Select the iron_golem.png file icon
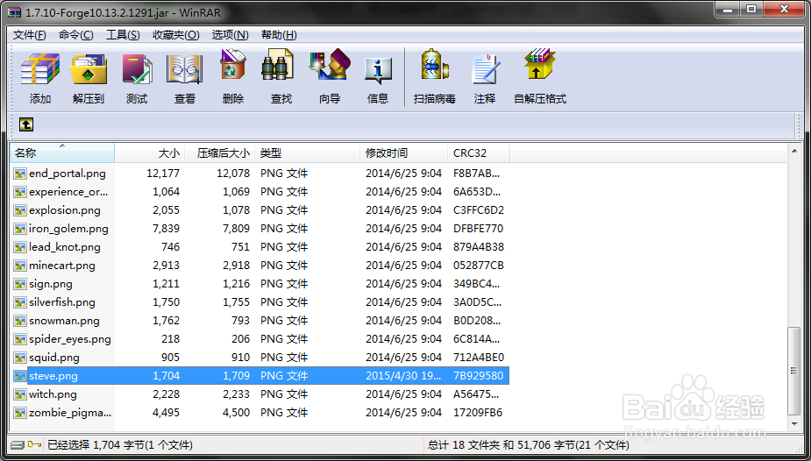This screenshot has width=811, height=461. coord(20,229)
